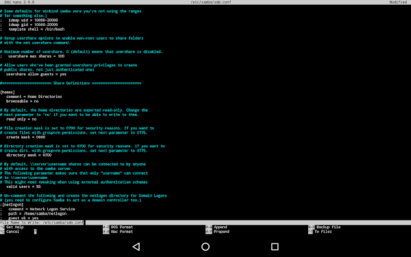This screenshot has width=411, height=257.
Task: Choose the DOS Format option
Action: pos(118,227)
